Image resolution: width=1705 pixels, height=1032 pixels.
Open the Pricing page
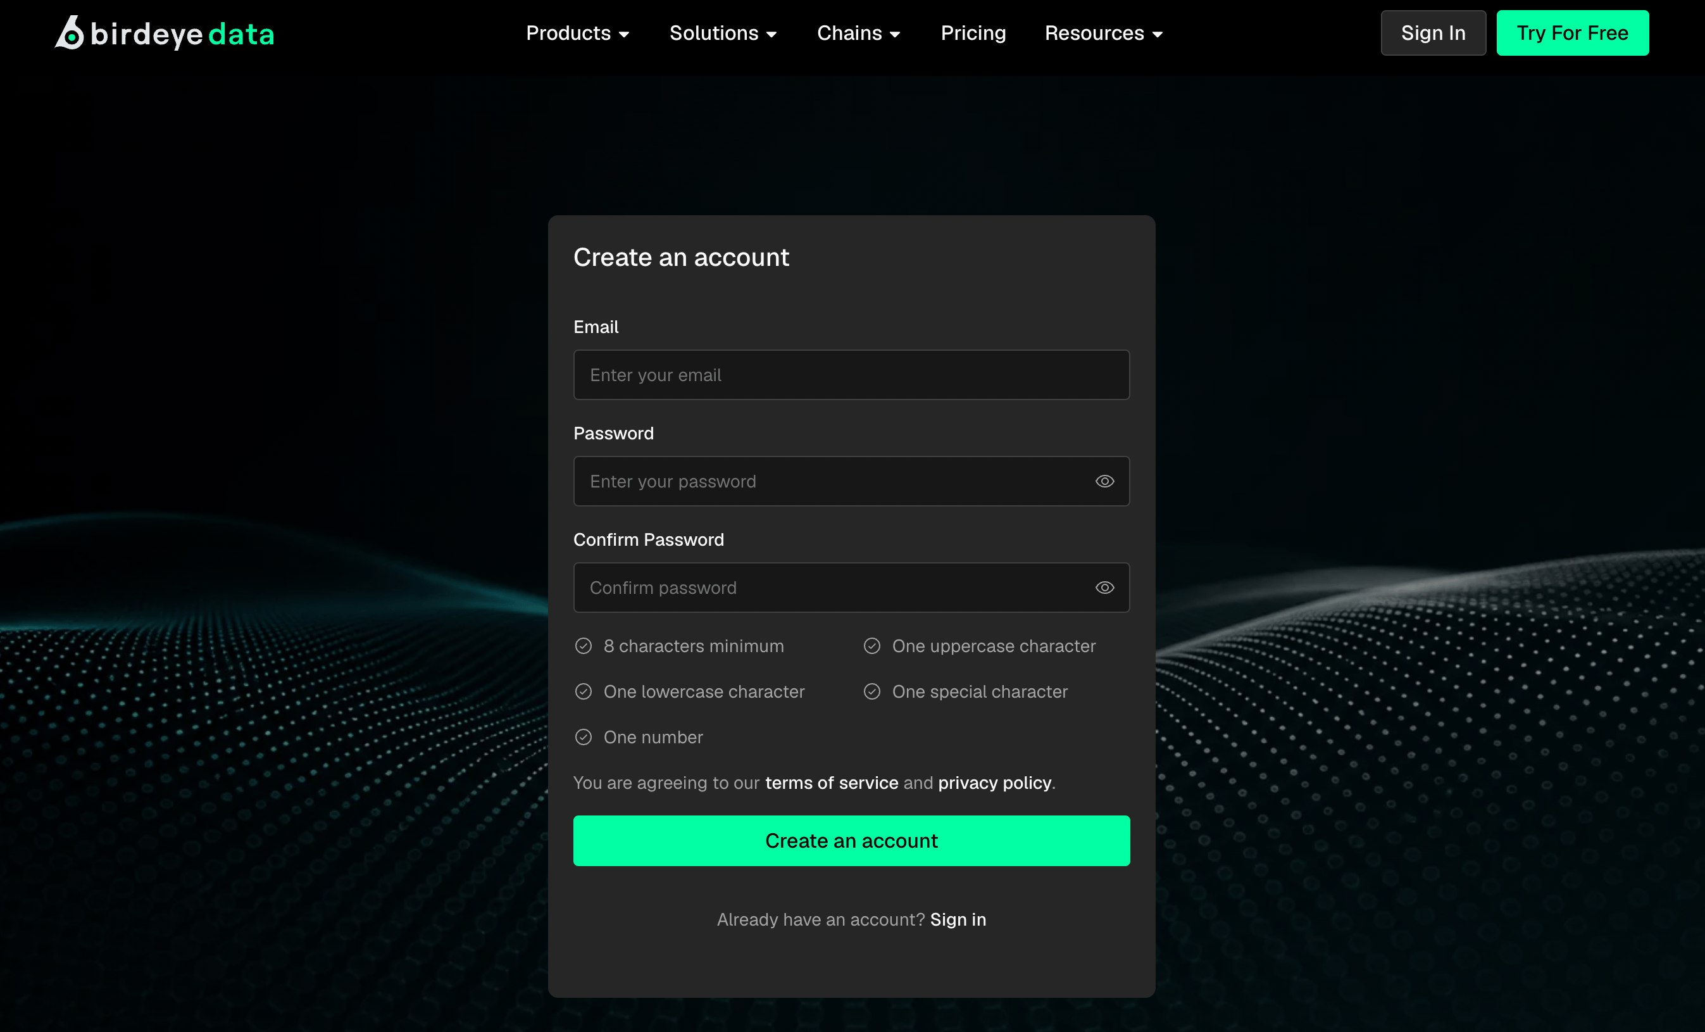point(973,33)
